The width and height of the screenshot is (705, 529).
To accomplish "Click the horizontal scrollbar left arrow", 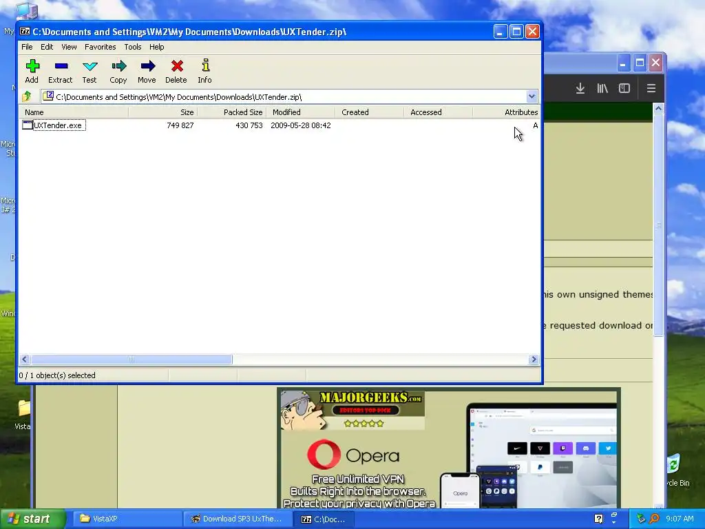I will click(x=25, y=359).
